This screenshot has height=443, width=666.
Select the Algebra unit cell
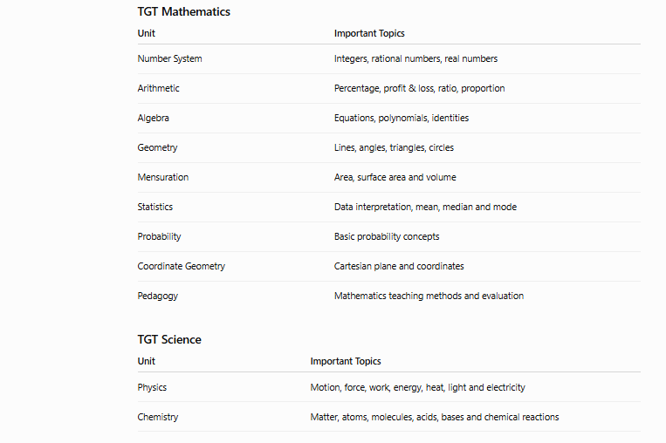[x=153, y=118]
